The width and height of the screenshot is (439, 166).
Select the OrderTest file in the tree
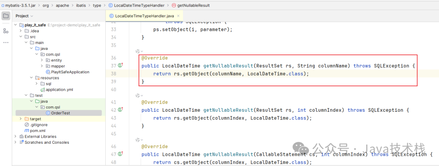pos(61,113)
